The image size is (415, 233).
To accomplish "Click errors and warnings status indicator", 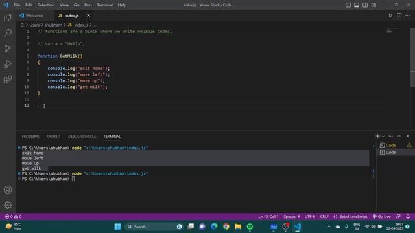I will coord(13,216).
